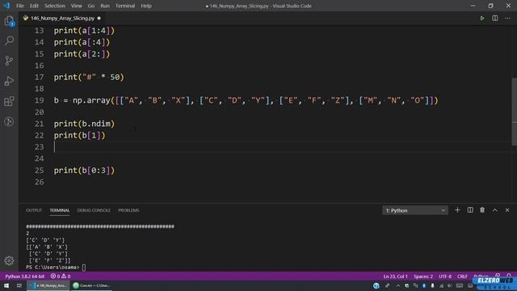517x291 pixels.
Task: Switch to the TERMINAL panel tab
Action: pyautogui.click(x=60, y=210)
